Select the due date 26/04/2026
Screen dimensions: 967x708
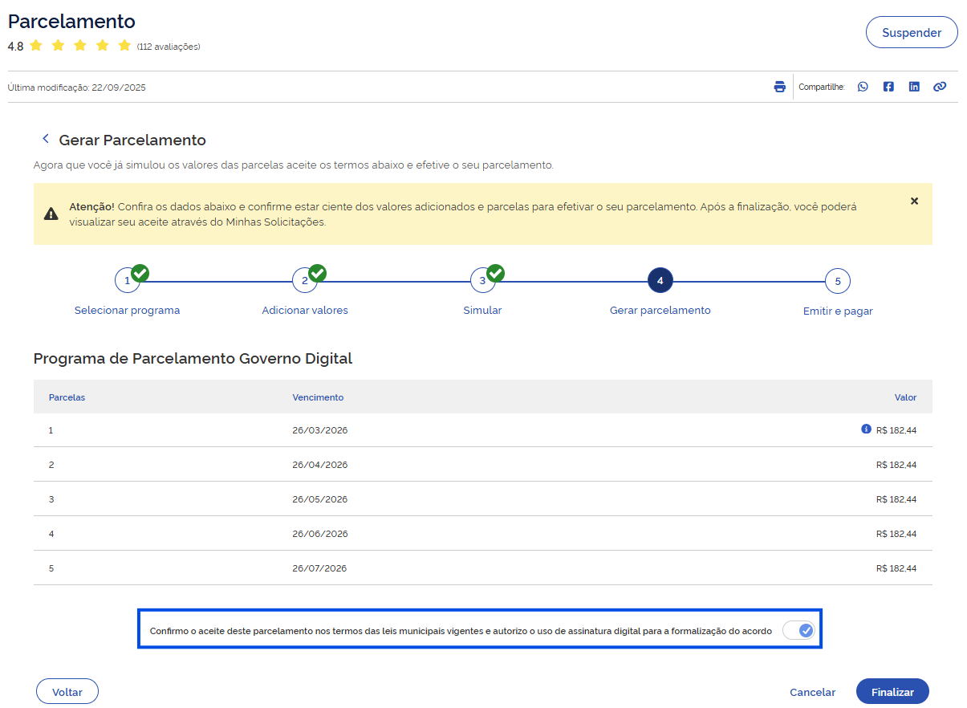point(320,465)
